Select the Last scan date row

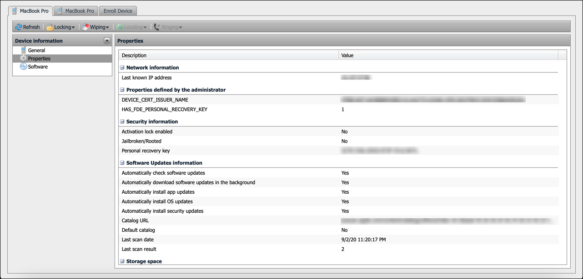[227, 240]
